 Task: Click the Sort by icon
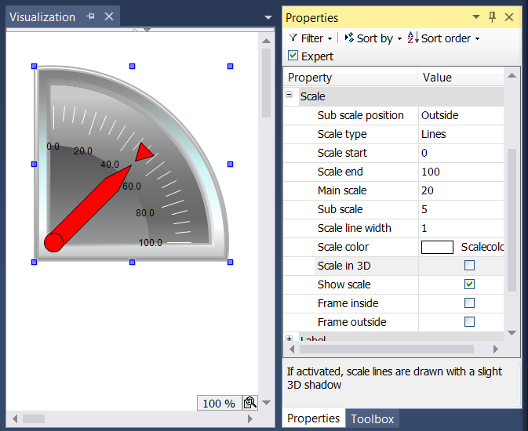click(x=349, y=38)
